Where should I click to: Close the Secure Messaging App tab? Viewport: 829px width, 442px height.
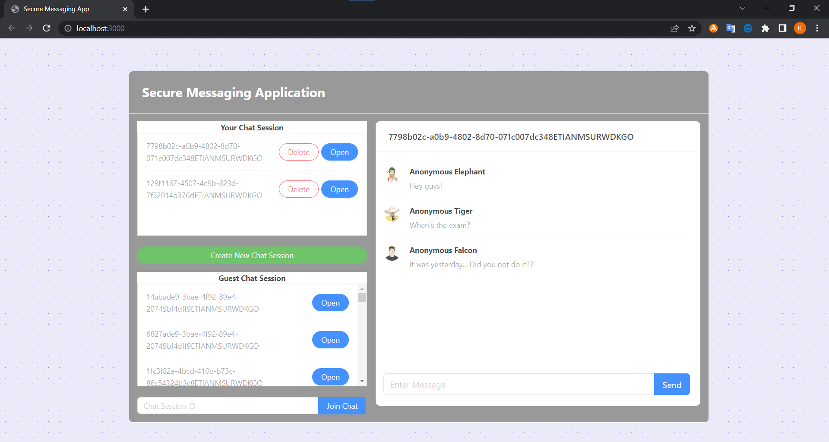pos(125,9)
